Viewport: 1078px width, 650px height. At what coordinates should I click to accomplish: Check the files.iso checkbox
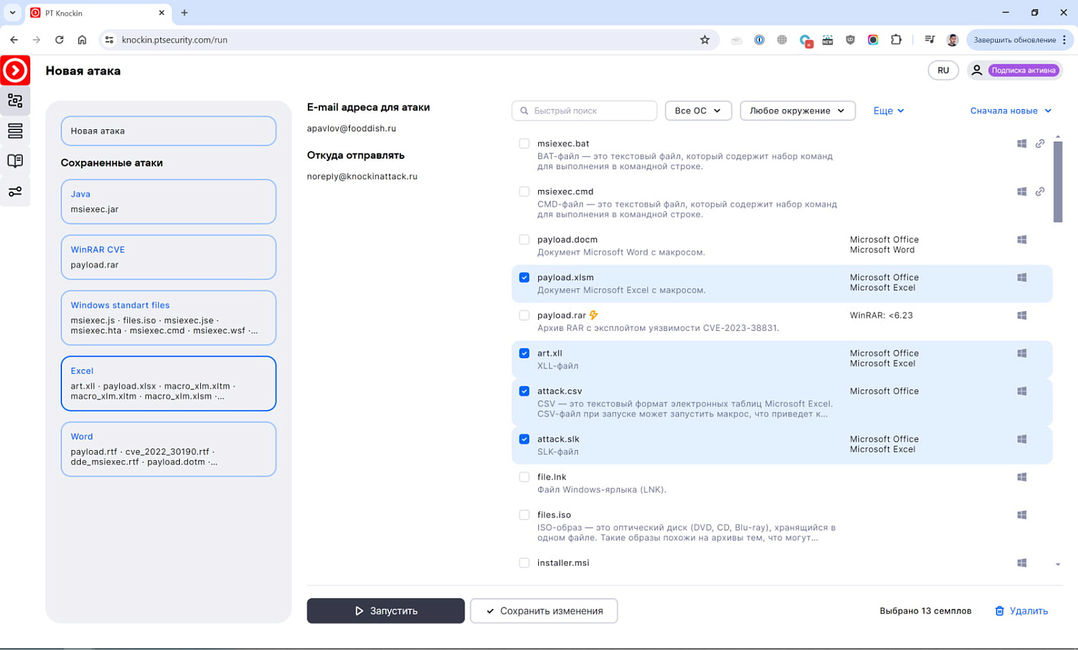tap(524, 515)
